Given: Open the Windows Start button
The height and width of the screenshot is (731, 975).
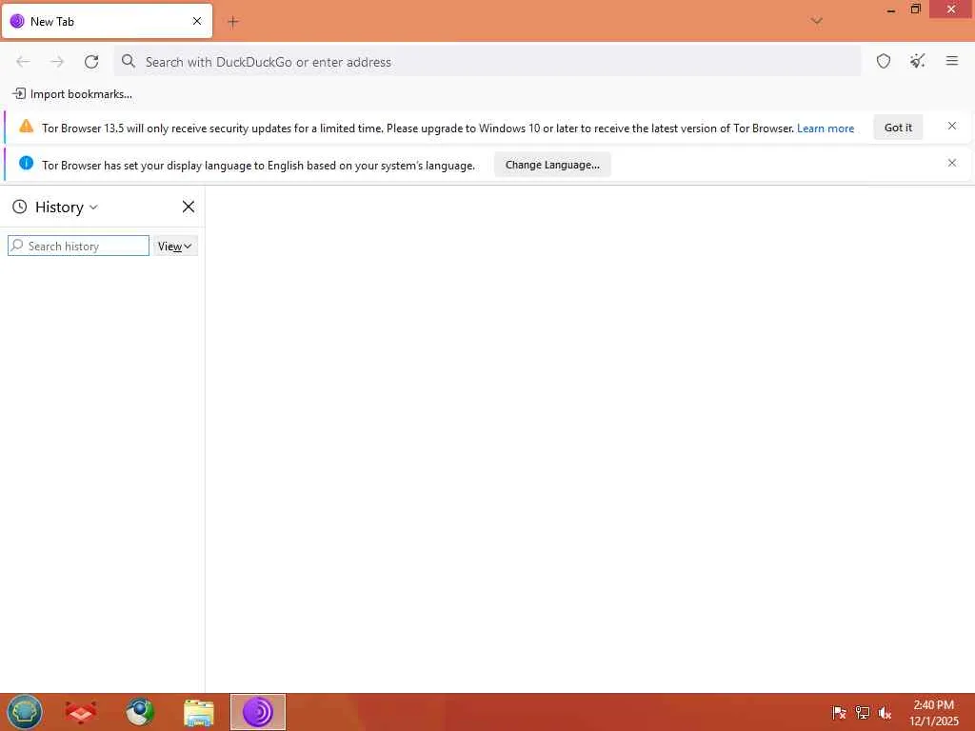Looking at the screenshot, I should [x=24, y=712].
